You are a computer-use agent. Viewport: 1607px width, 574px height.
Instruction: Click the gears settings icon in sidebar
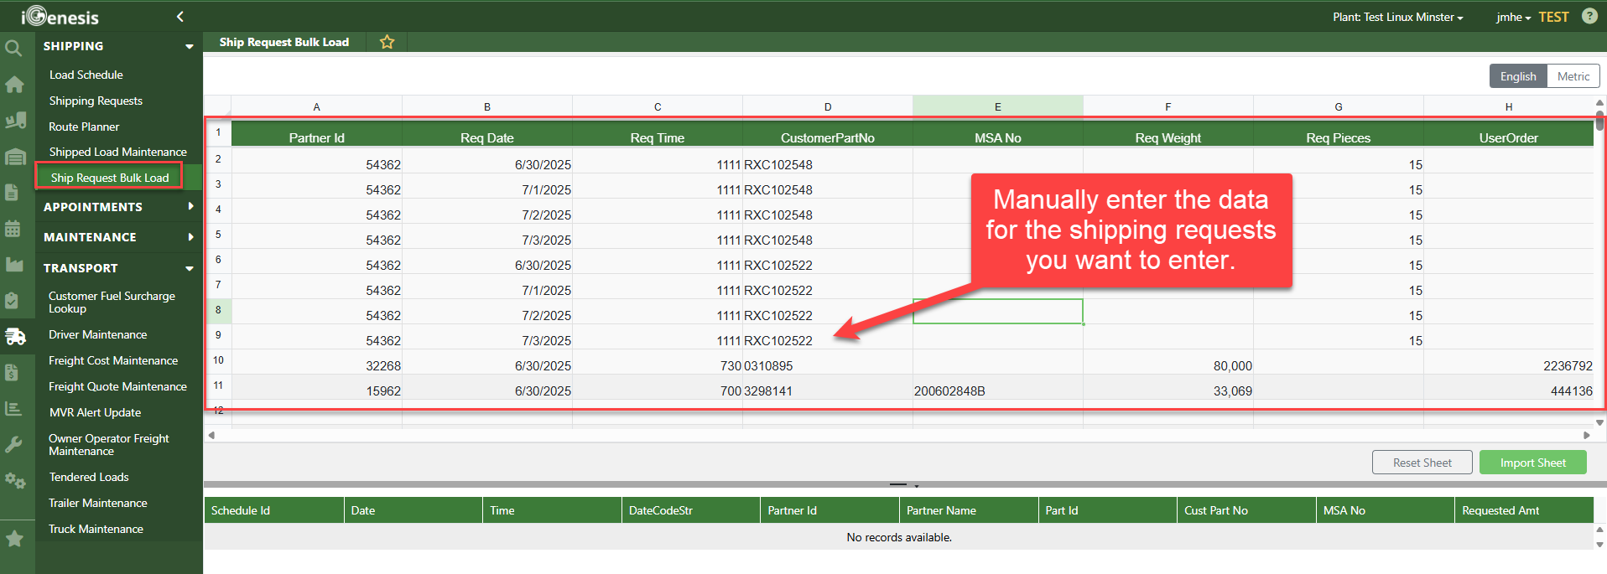(14, 480)
